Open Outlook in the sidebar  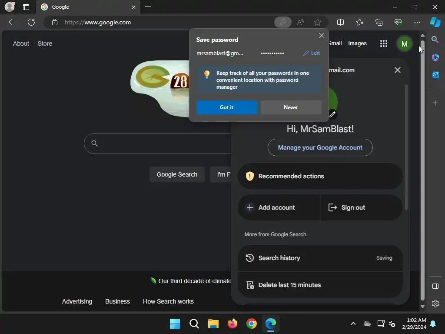435,75
